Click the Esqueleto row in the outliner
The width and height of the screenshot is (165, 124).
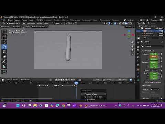(150, 33)
